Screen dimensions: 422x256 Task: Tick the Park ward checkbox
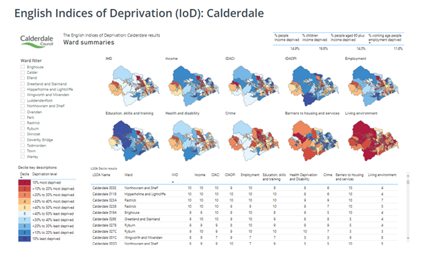(23, 117)
